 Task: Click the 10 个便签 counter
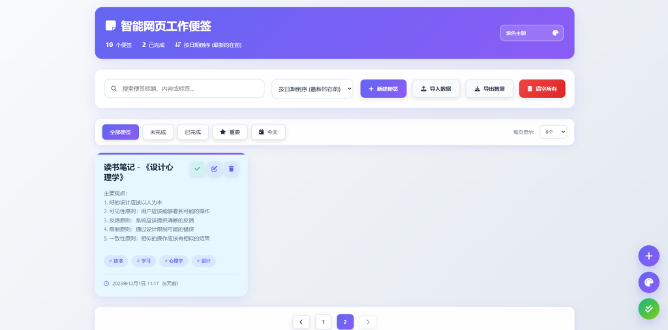click(x=119, y=45)
